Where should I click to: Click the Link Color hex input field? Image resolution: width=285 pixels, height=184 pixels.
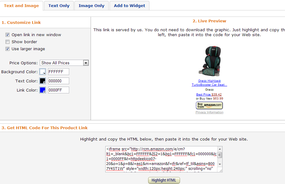tap(58, 90)
